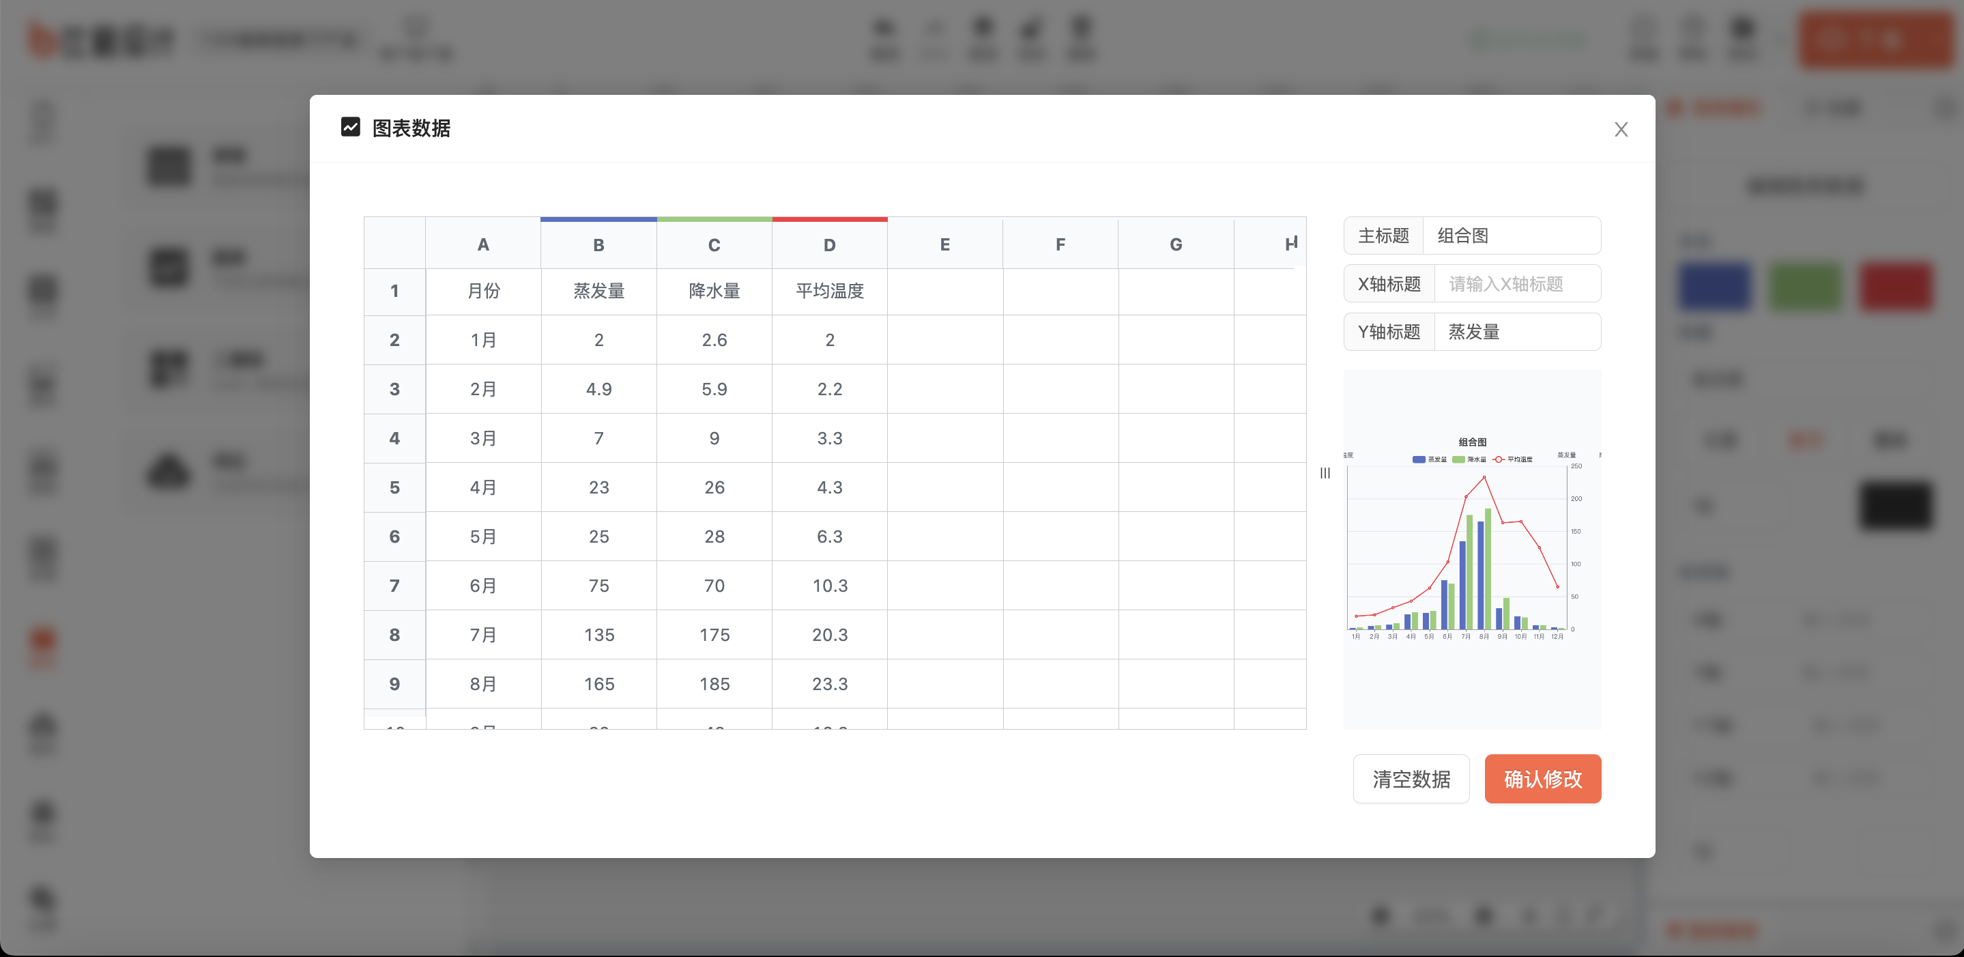Screen dimensions: 1964x957
Task: Select column E header
Action: point(944,244)
